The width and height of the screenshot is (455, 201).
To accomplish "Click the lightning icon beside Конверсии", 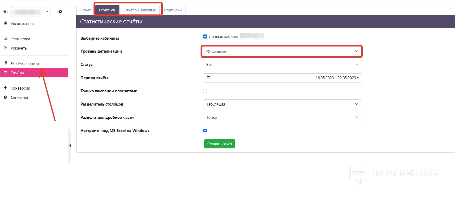I will (x=6, y=88).
